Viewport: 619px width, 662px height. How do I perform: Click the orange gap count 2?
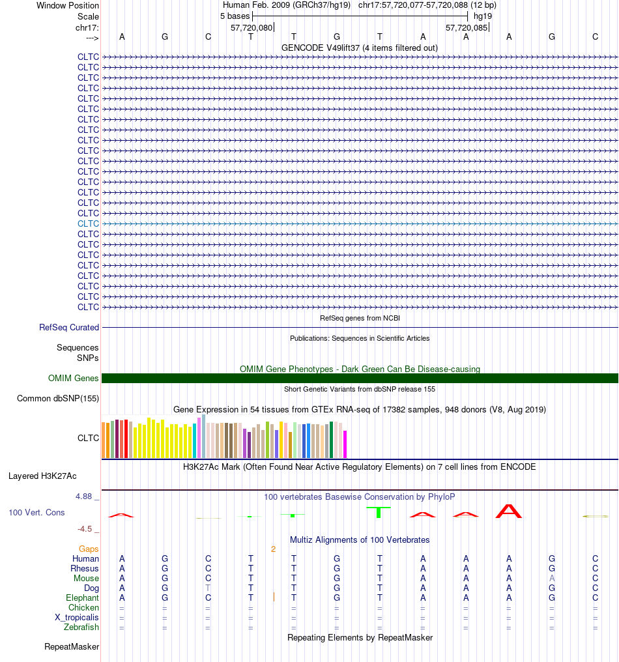click(273, 549)
